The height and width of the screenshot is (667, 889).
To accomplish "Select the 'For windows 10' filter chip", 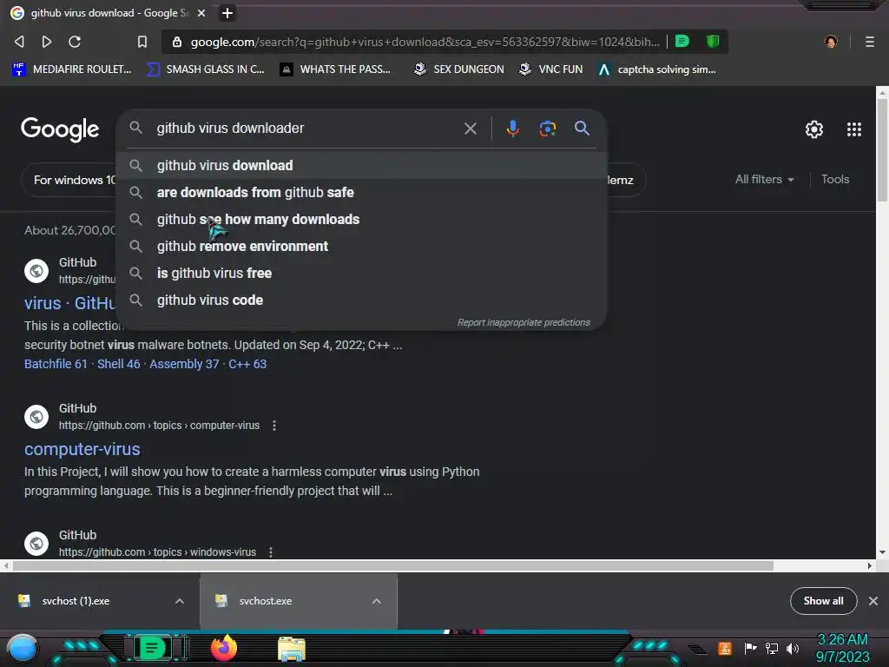I will click(69, 181).
